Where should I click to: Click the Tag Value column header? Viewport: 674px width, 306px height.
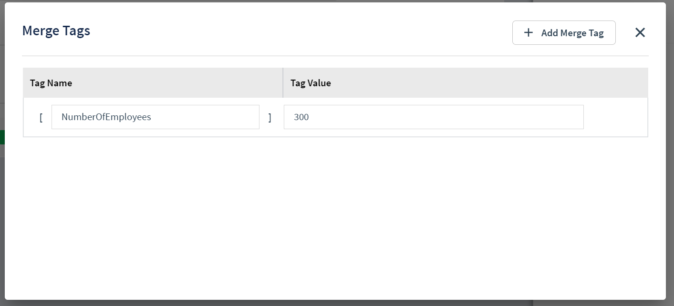[x=311, y=82]
